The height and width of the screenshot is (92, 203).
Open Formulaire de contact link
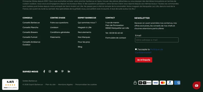point(116,38)
